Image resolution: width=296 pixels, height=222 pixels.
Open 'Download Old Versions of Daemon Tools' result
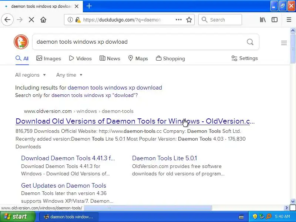pyautogui.click(x=135, y=121)
